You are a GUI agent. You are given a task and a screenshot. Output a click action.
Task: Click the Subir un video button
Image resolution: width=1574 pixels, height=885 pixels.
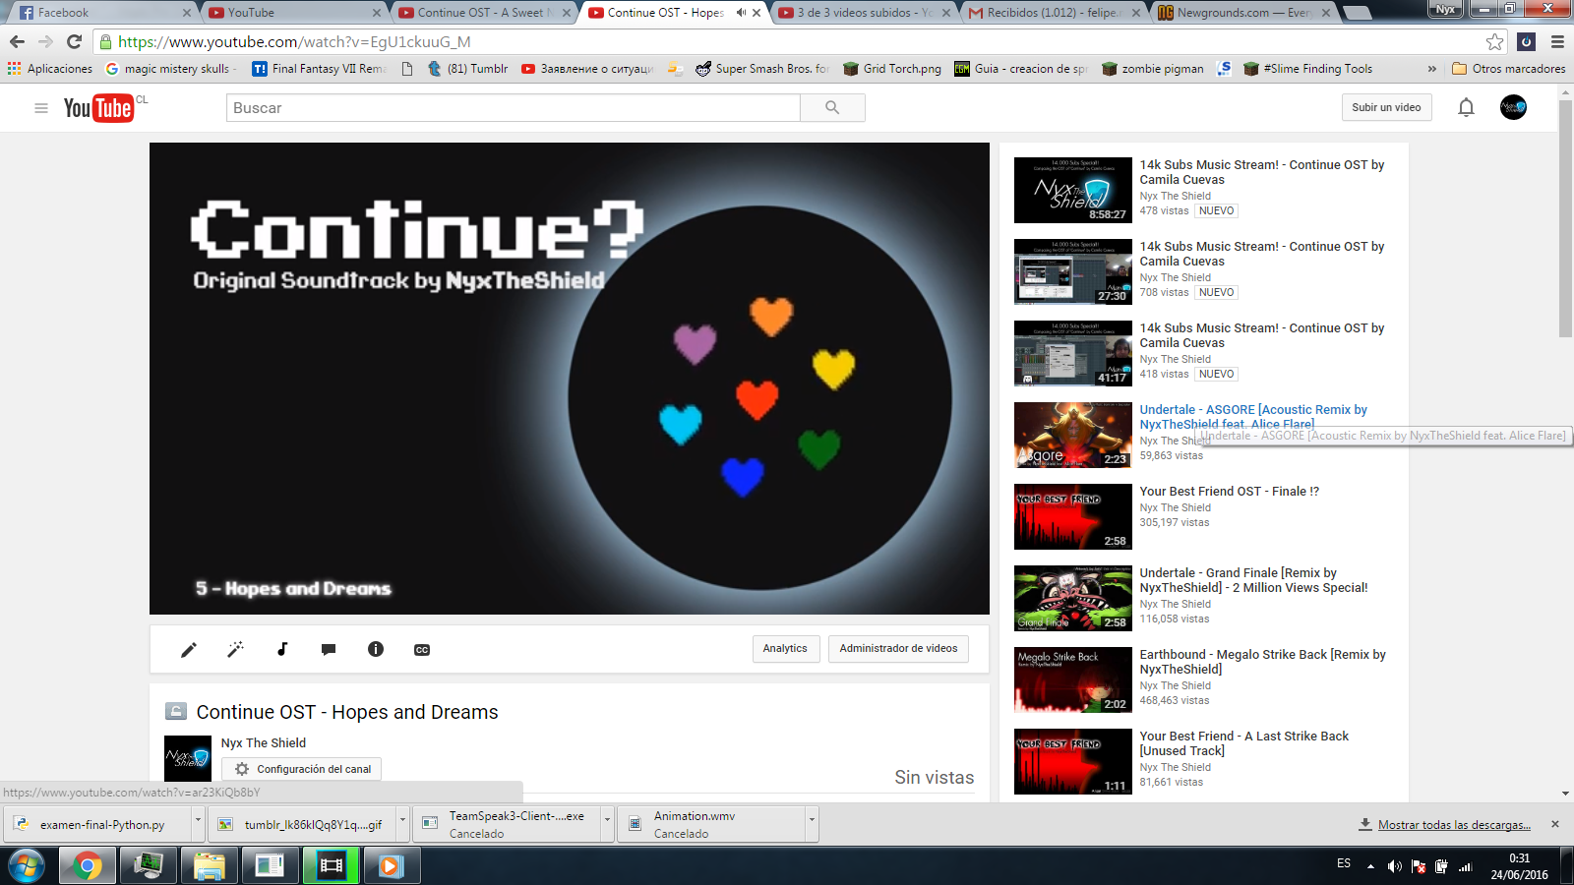[1386, 107]
